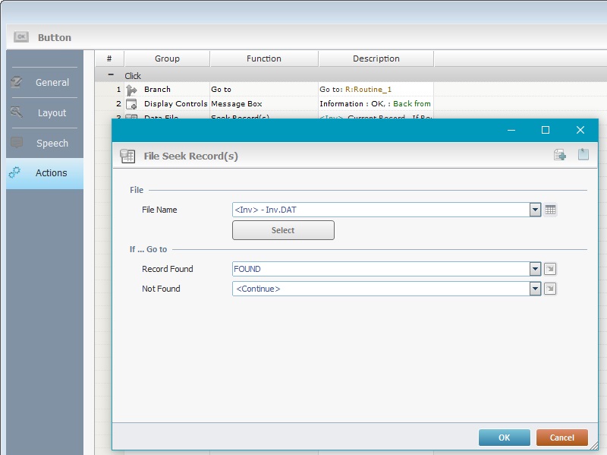607x455 pixels.
Task: Click the arrow icon next to Record Found
Action: (551, 269)
